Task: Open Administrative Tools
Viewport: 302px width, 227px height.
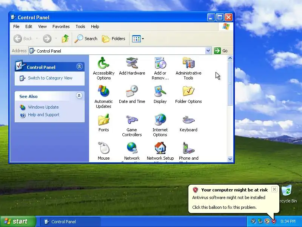Action: 188,68
